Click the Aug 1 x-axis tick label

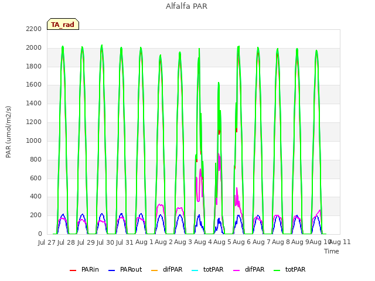(144, 242)
